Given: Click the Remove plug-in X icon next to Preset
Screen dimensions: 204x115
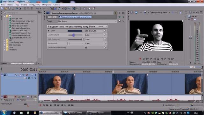Looking at the screenshot, I should pyautogui.click(x=123, y=21).
